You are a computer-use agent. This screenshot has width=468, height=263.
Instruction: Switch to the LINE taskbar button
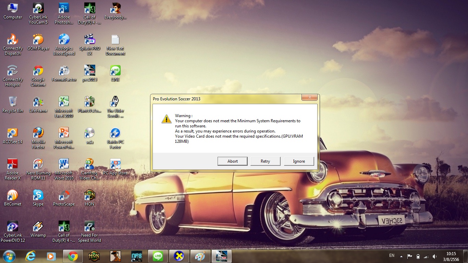point(158,256)
